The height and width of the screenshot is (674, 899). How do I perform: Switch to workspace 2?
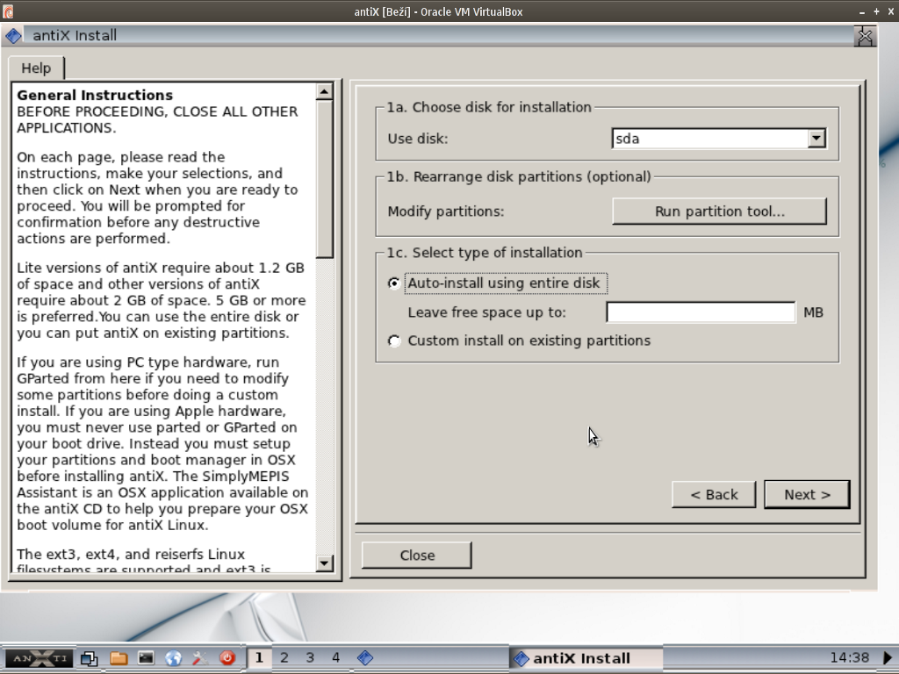pos(284,658)
